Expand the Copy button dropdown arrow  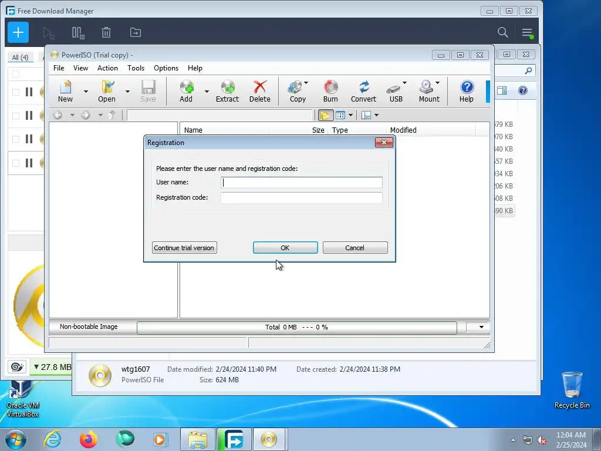click(306, 83)
